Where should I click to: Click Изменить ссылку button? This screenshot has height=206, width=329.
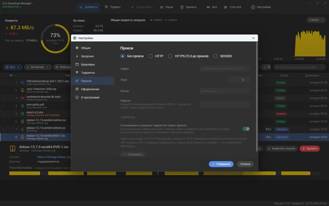click(x=282, y=149)
